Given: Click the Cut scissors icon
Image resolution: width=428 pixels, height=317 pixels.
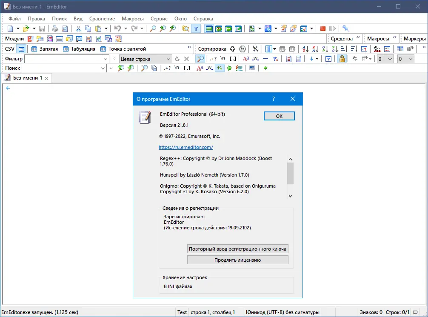Looking at the screenshot, I should (x=78, y=29).
